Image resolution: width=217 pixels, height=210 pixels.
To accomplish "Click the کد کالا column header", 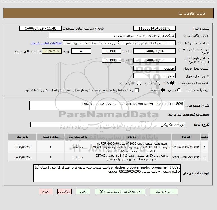I will [186, 137].
